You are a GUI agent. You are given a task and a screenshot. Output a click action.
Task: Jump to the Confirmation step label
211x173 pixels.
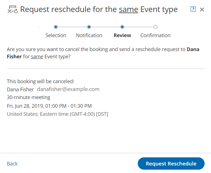pyautogui.click(x=155, y=35)
